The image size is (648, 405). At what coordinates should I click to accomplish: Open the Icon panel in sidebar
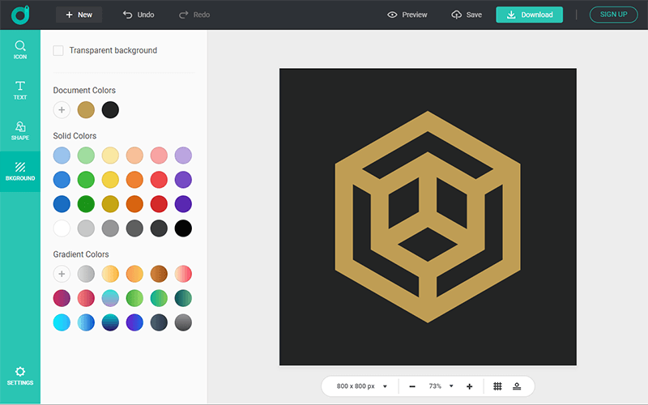point(20,50)
